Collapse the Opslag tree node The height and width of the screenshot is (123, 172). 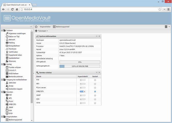tap(2, 64)
